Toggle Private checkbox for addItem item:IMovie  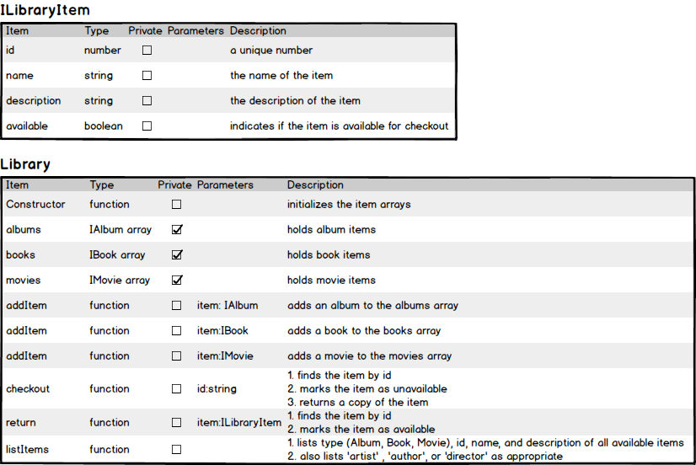click(177, 355)
